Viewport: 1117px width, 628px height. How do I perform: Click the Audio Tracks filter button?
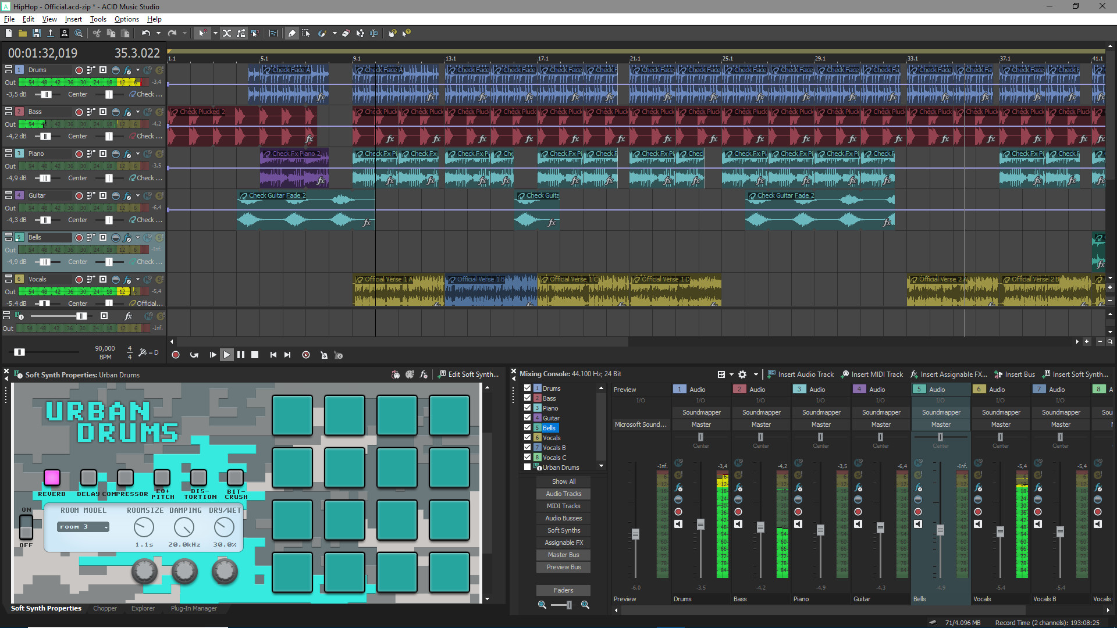pos(563,494)
